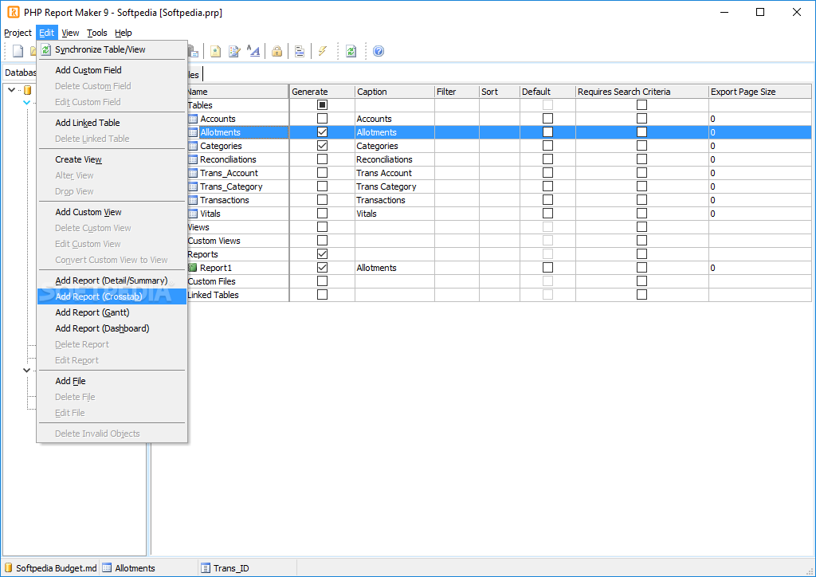Screen dimensions: 816x577
Task: Collapse the top-level database tree chevron
Action: tap(11, 90)
